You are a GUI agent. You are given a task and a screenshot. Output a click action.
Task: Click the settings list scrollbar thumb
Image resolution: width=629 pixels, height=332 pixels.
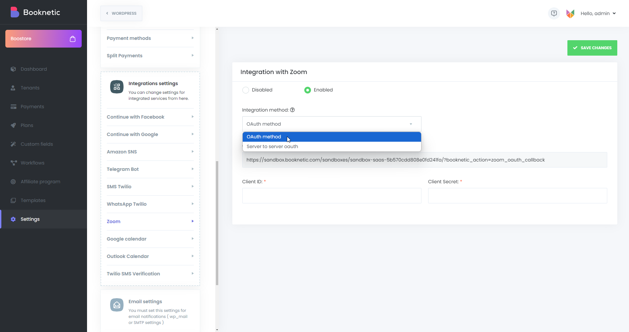[217, 223]
